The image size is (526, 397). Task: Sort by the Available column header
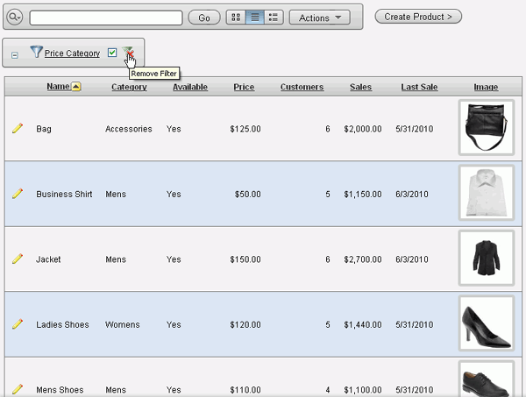point(190,87)
